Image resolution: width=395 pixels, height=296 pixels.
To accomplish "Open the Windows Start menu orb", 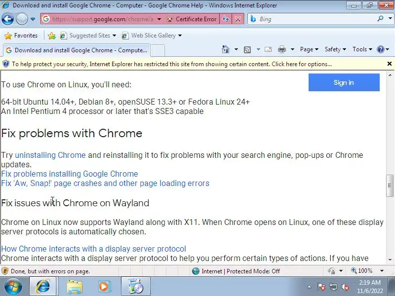I will coord(13,287).
